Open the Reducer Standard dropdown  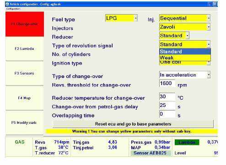tap(174, 36)
